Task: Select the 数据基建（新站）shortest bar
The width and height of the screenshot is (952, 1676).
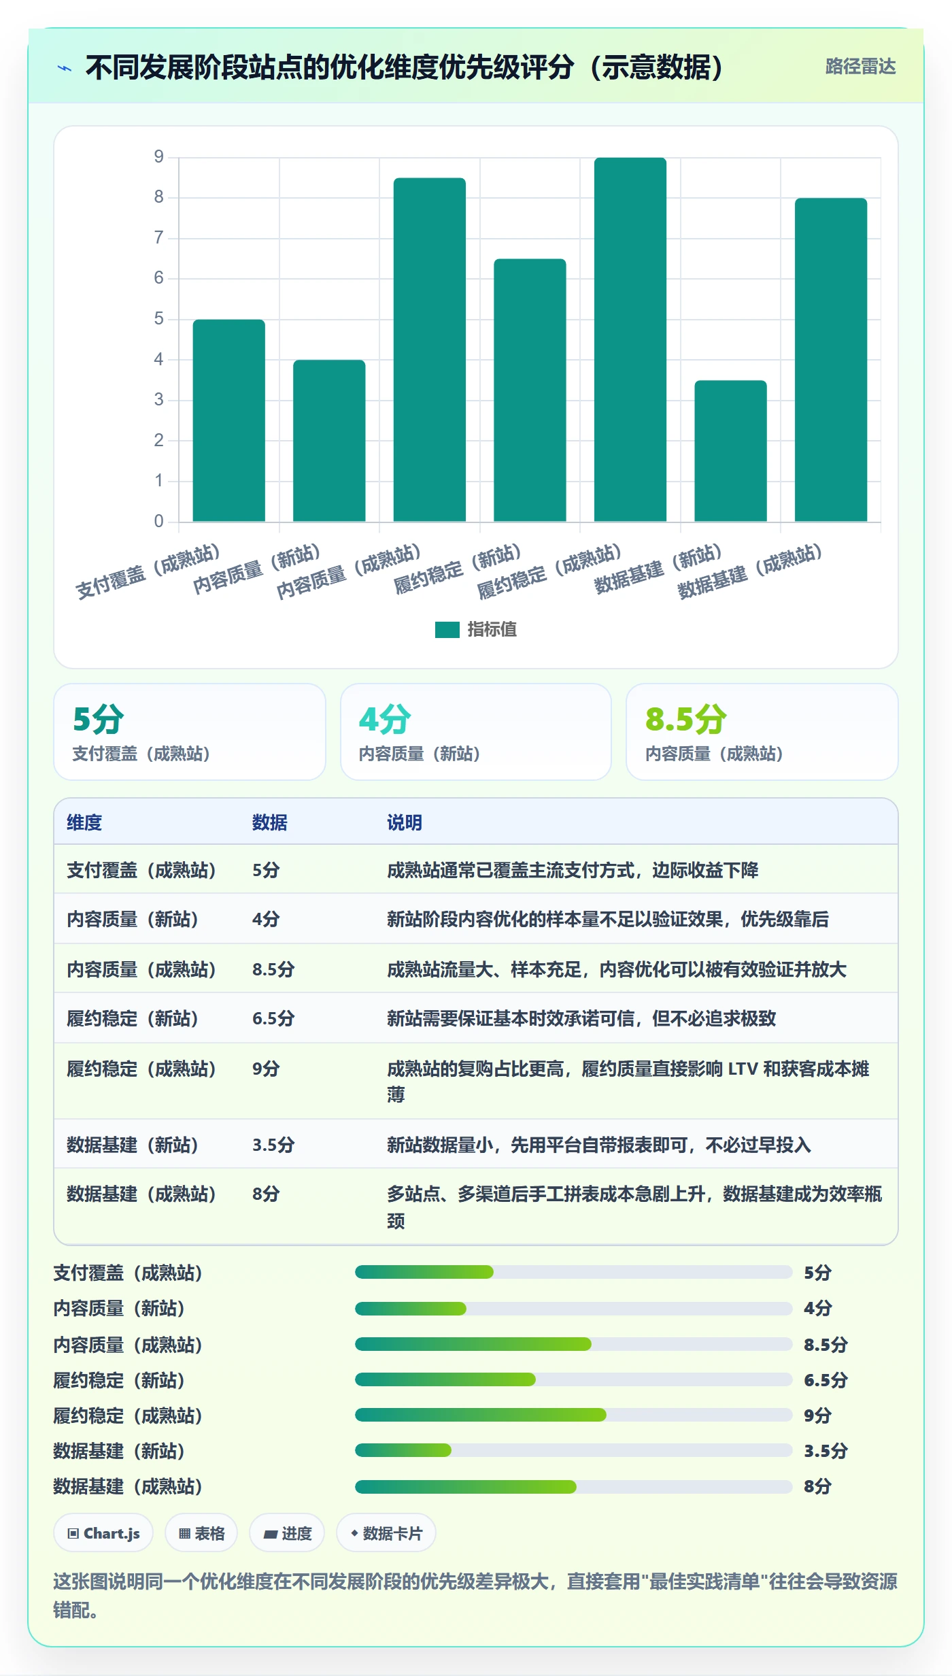Action: [730, 451]
